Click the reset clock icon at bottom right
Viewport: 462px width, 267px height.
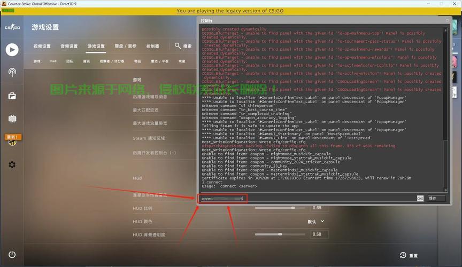pyautogui.click(x=403, y=255)
